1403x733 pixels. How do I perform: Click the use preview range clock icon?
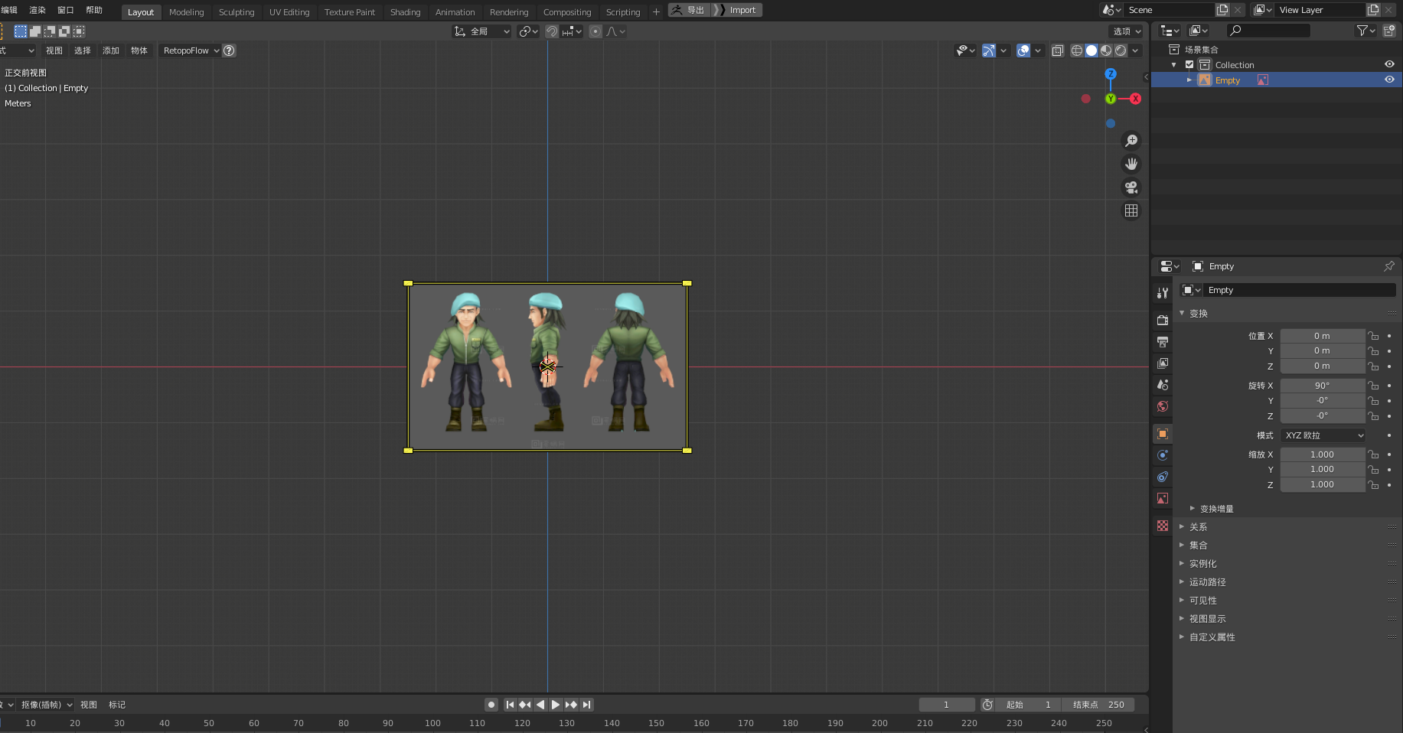pyautogui.click(x=987, y=705)
